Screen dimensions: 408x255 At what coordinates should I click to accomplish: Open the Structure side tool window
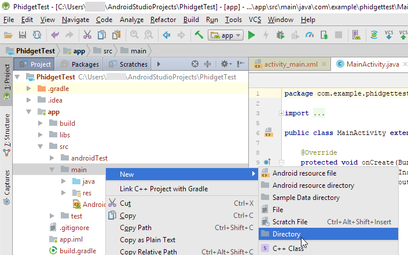pyautogui.click(x=6, y=134)
